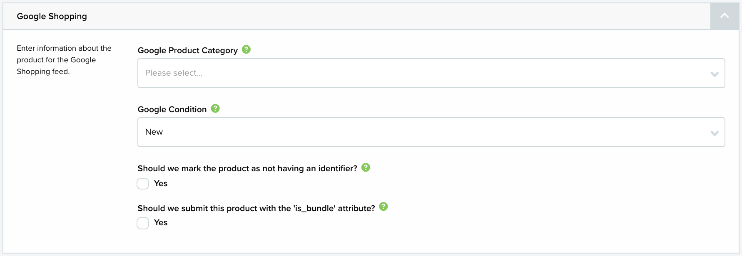This screenshot has height=256, width=742.
Task: Select the 'Please select...' placeholder text
Action: 174,73
